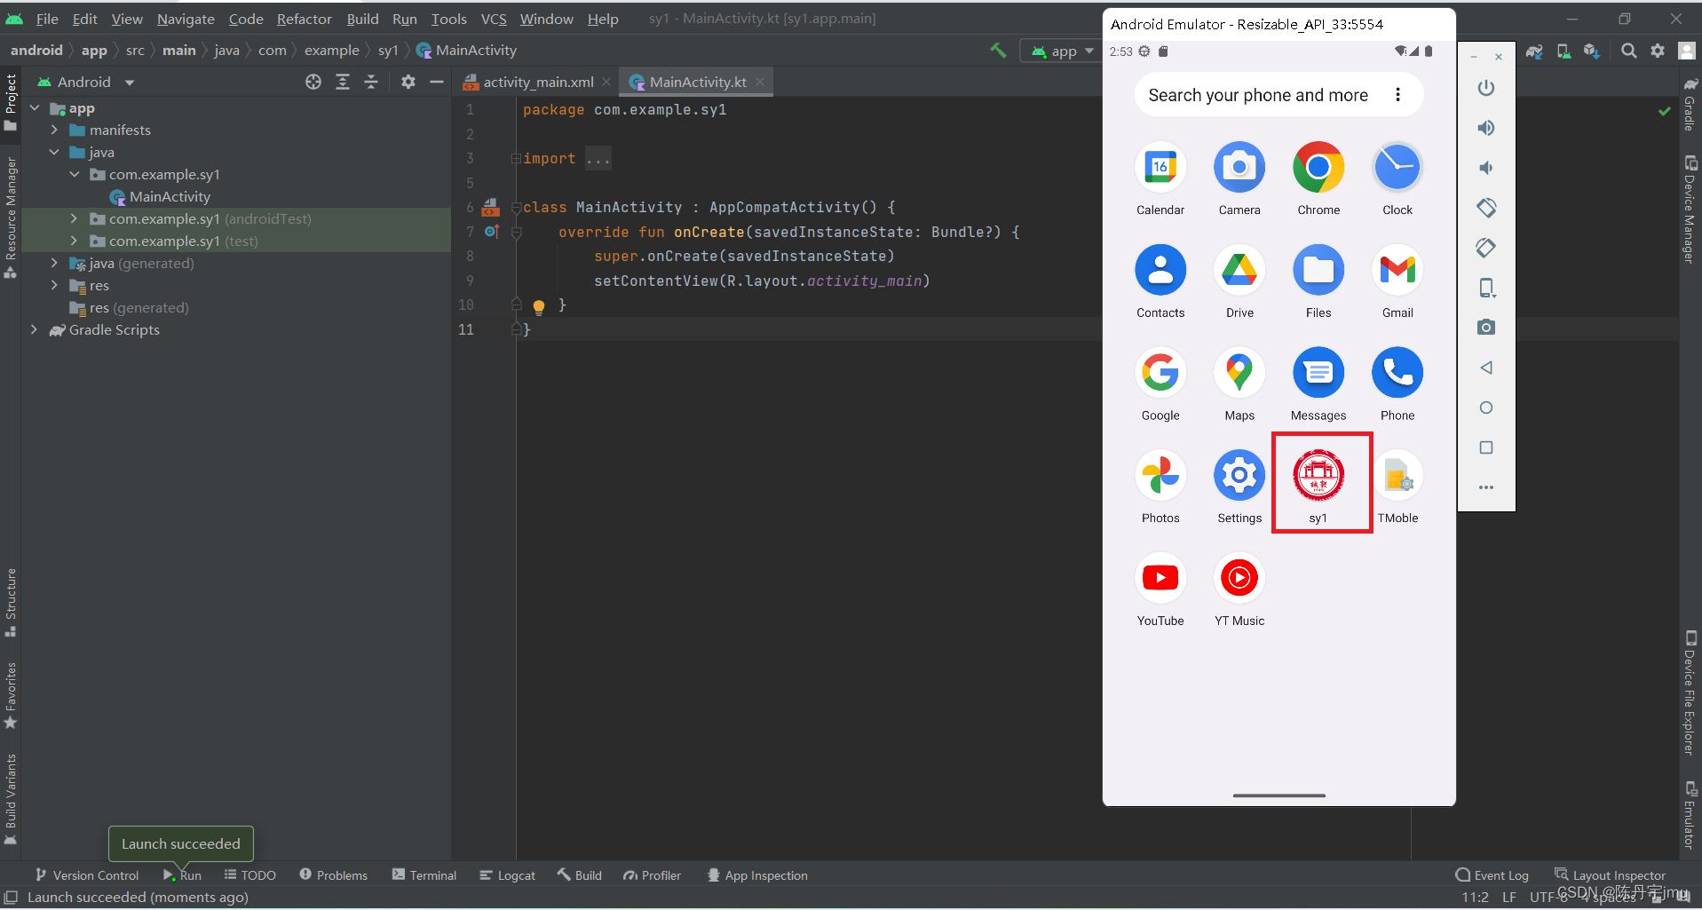Click the Search Everywhere magnifier icon
1702x910 pixels.
[1628, 51]
